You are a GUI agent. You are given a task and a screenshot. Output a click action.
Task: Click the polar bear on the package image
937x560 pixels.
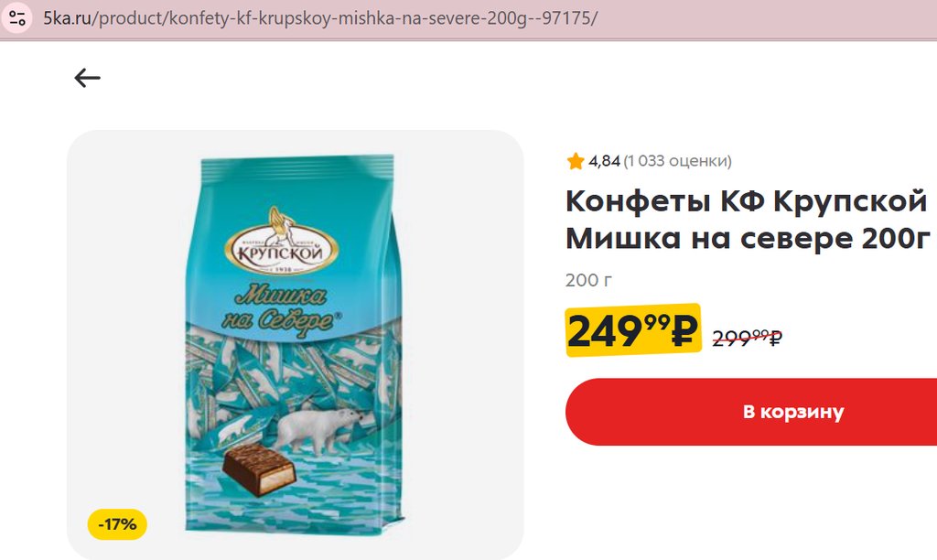click(320, 429)
